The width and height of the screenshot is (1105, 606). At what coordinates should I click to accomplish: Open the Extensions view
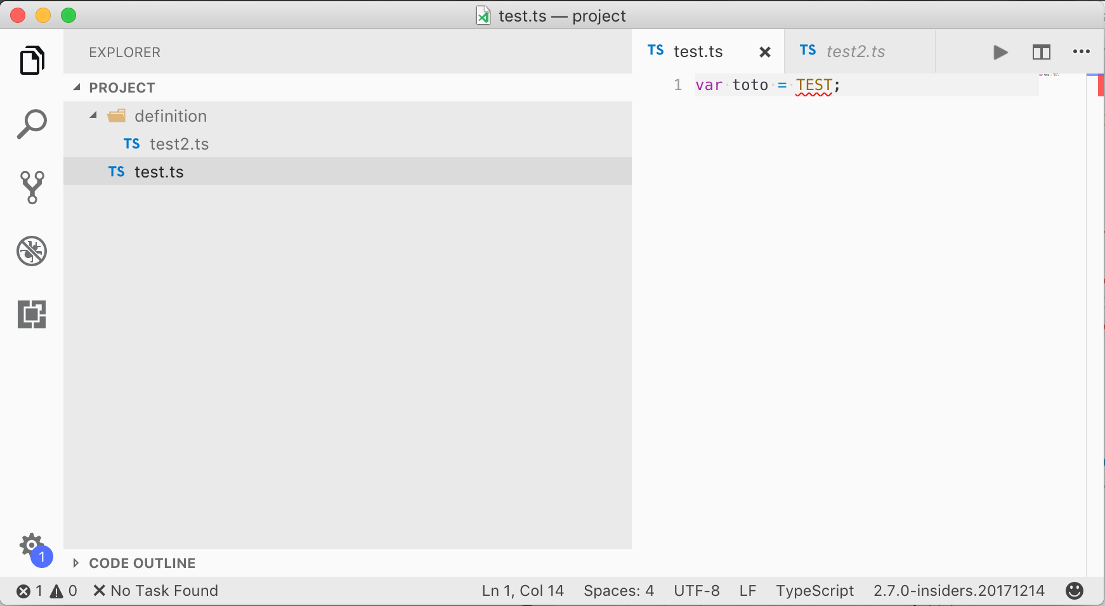click(32, 314)
